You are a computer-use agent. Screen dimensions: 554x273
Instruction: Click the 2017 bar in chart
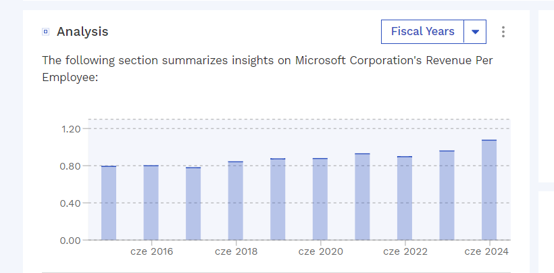pyautogui.click(x=193, y=203)
